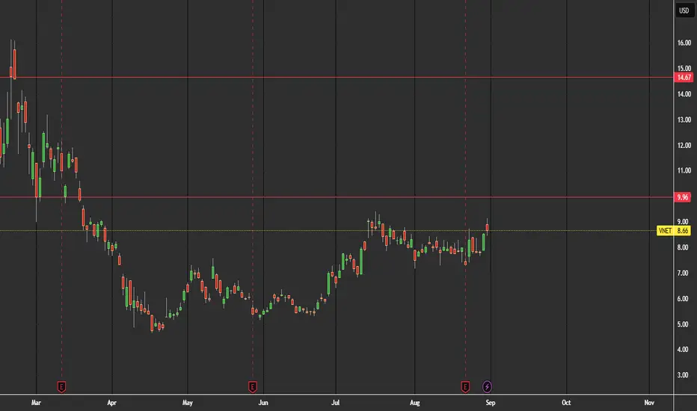Select the 14.67 red price label
This screenshot has width=697, height=411.
(x=684, y=77)
